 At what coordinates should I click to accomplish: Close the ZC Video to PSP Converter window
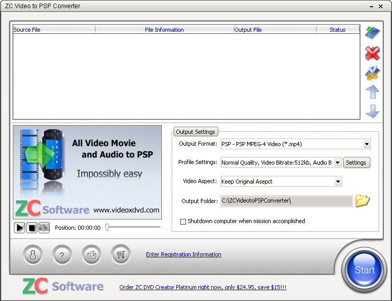tap(381, 7)
